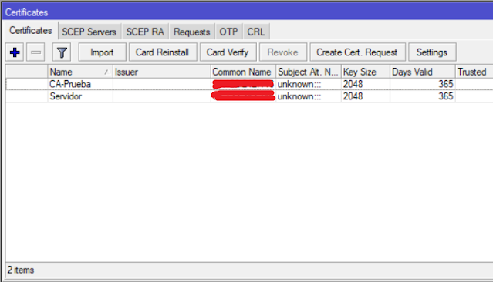Switch to SCEP Servers tab
This screenshot has height=282, width=493.
[89, 32]
